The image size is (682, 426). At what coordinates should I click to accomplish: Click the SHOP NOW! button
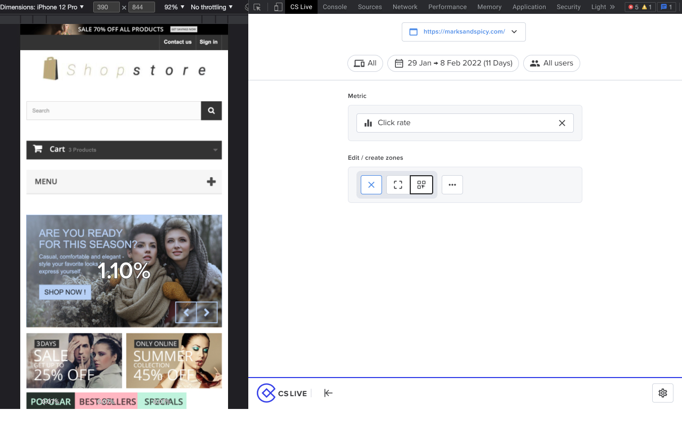tap(65, 292)
